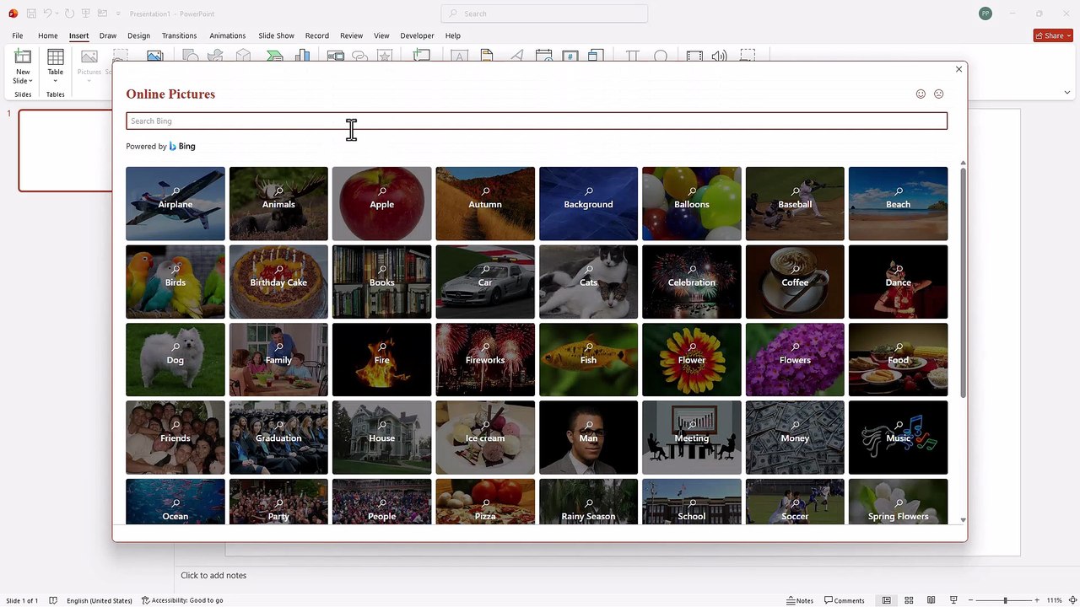Click the Save icon in the title bar
The height and width of the screenshot is (607, 1080).
click(31, 13)
